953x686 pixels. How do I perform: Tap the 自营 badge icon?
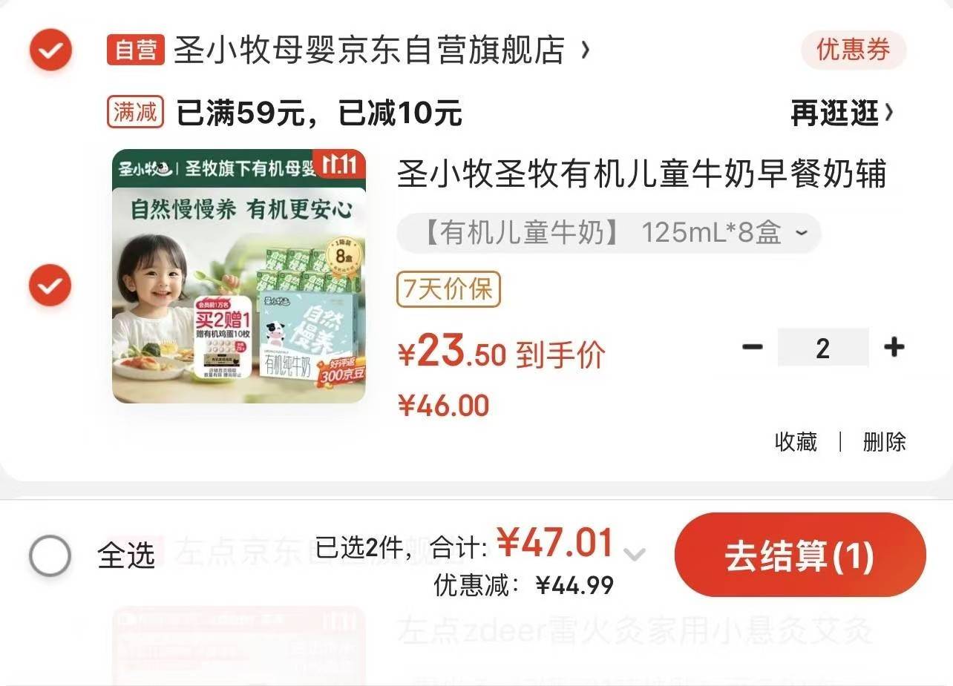[135, 50]
